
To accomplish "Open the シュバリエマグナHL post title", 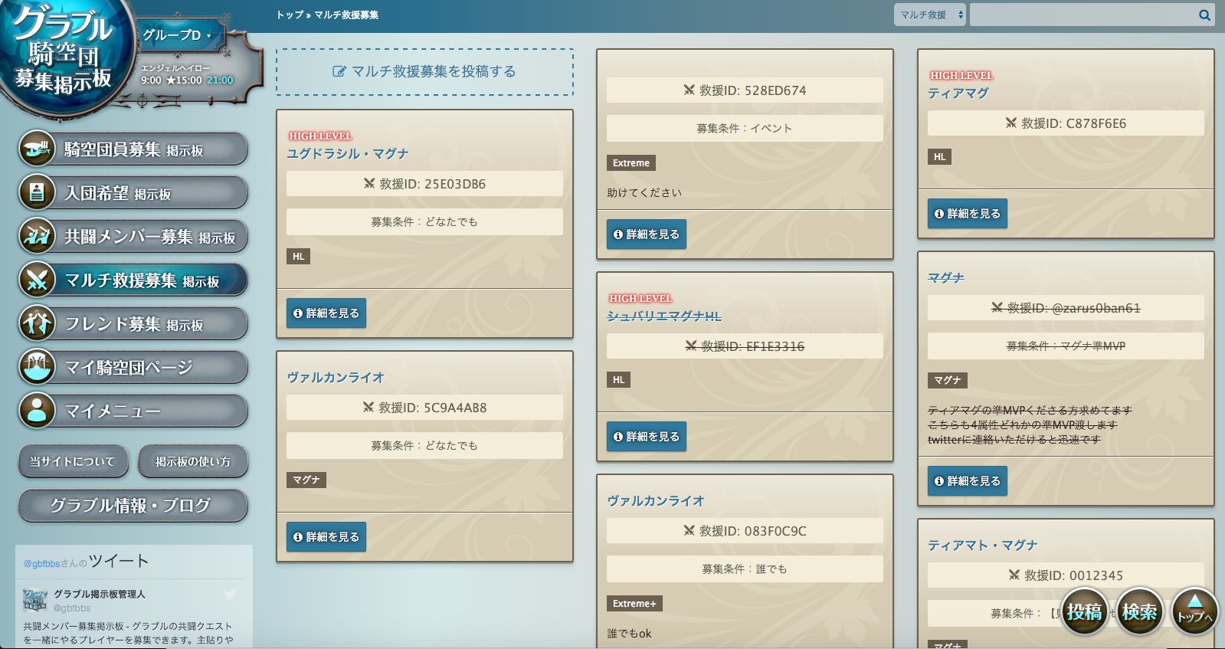I will pyautogui.click(x=664, y=316).
